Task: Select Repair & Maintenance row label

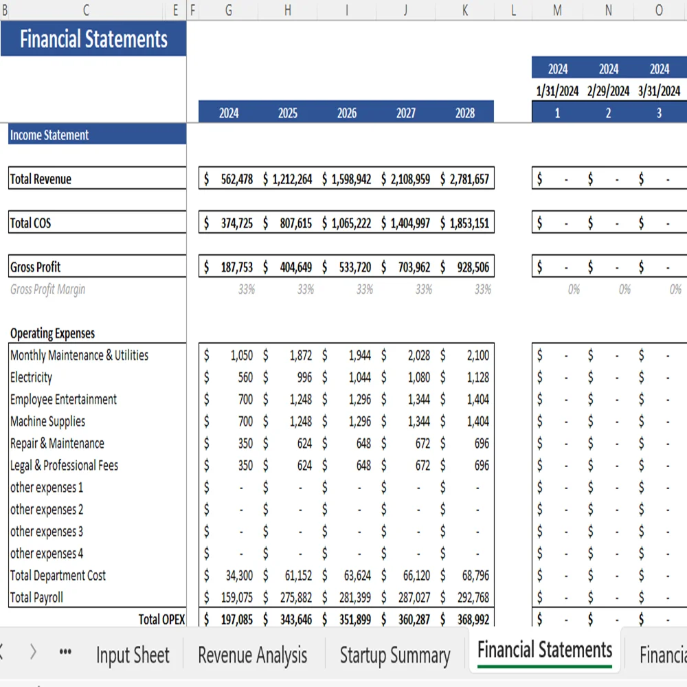Action: pyautogui.click(x=58, y=443)
